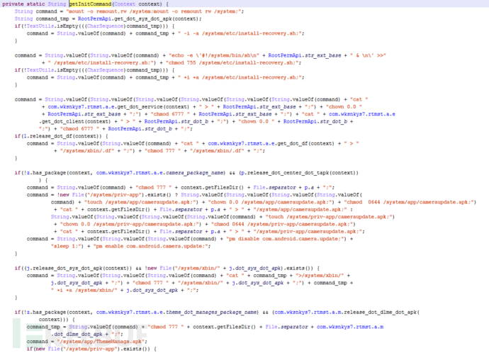
Task: Click the "pm enable com.android.camera.update;" string
Action: (x=152, y=246)
